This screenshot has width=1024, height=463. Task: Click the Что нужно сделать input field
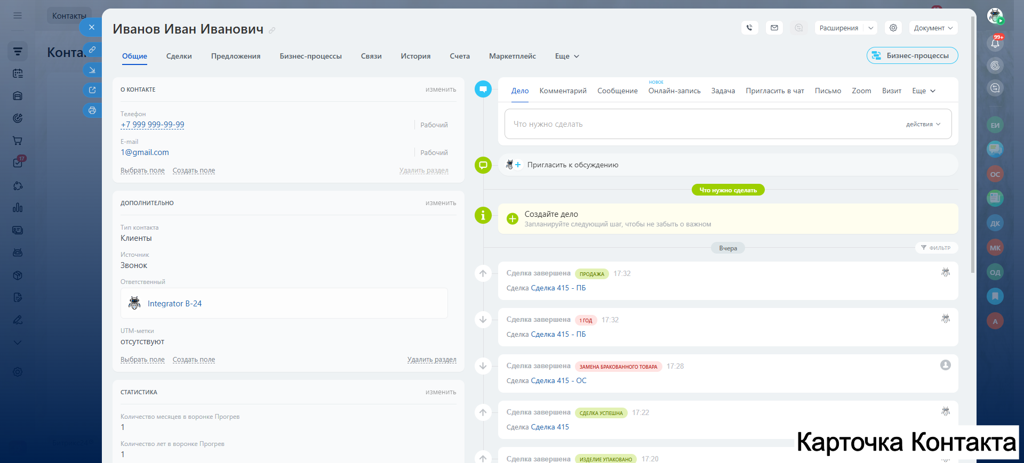[x=693, y=124]
